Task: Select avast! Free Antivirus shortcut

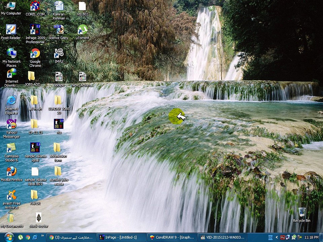Action: (x=11, y=200)
